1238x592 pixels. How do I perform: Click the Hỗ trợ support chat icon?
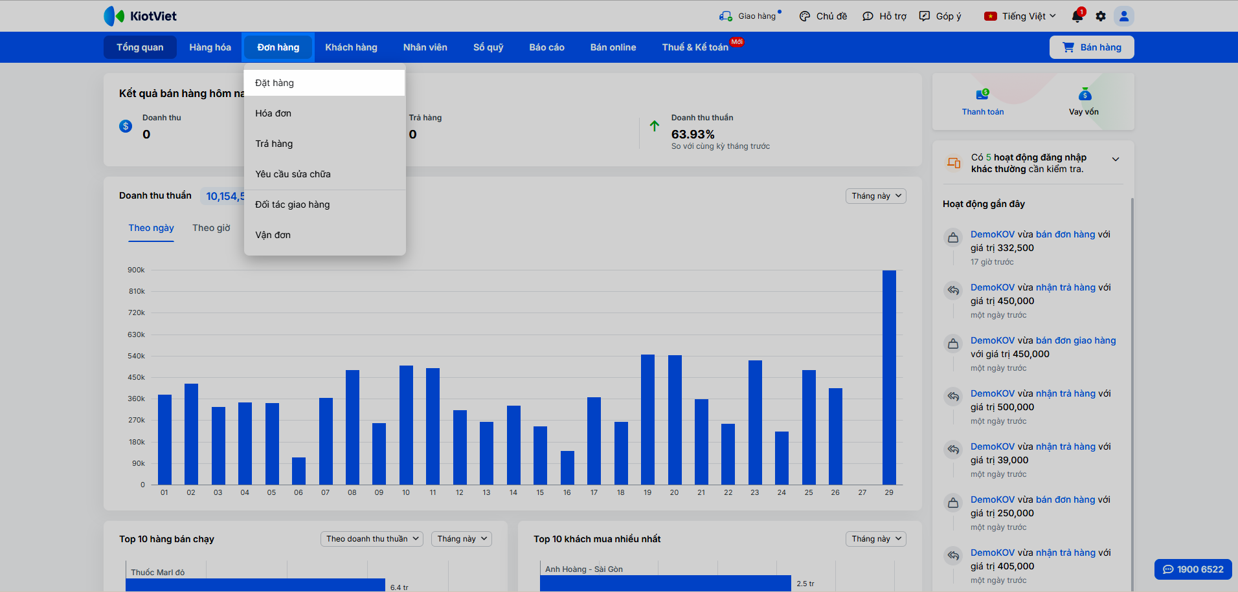pyautogui.click(x=868, y=16)
